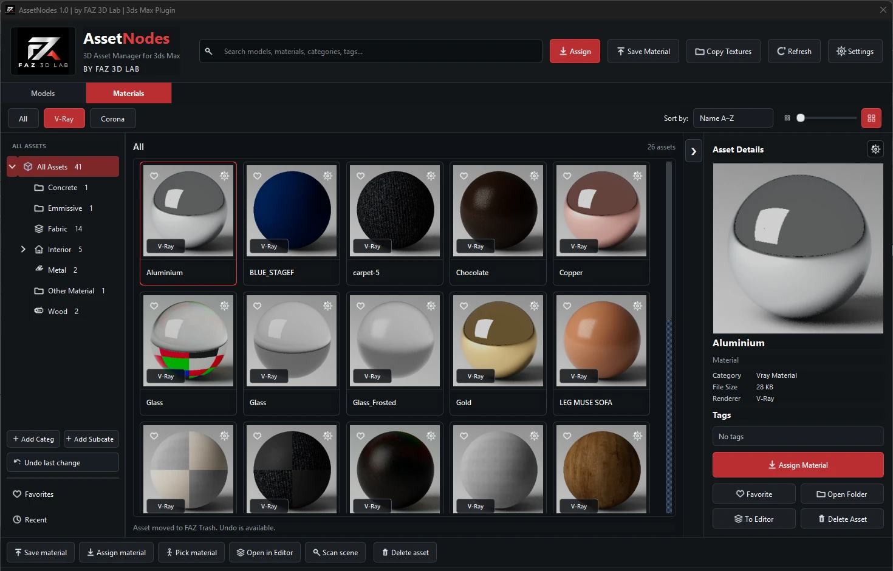893x571 pixels.
Task: Click the gear icon on the LEG MUSE SOFA card
Action: 637,306
